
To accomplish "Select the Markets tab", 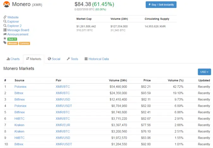I will (33, 59).
